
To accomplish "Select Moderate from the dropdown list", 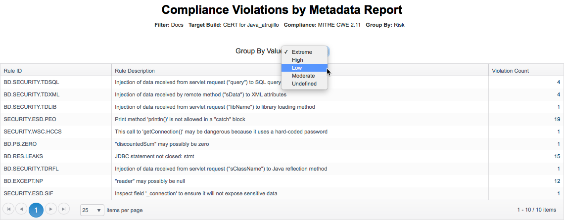I will [304, 76].
